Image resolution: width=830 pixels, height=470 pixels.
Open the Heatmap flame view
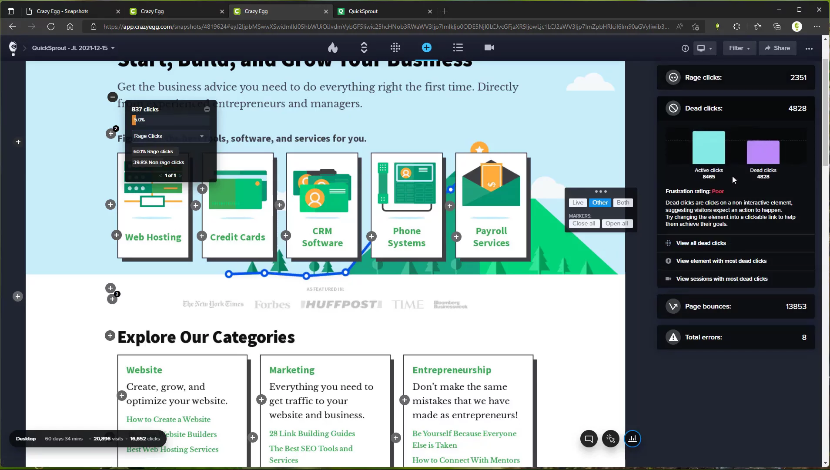click(333, 48)
